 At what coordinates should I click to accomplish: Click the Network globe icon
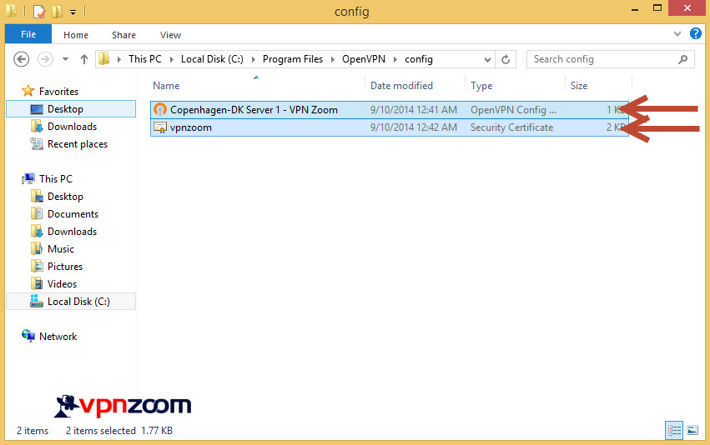(28, 336)
